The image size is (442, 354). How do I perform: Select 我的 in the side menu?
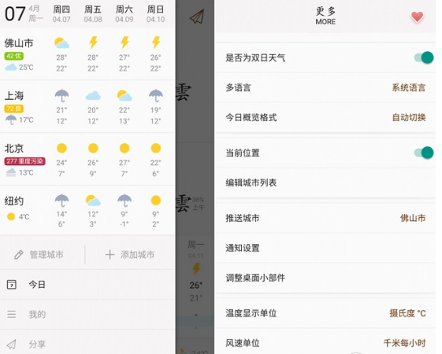tap(87, 314)
